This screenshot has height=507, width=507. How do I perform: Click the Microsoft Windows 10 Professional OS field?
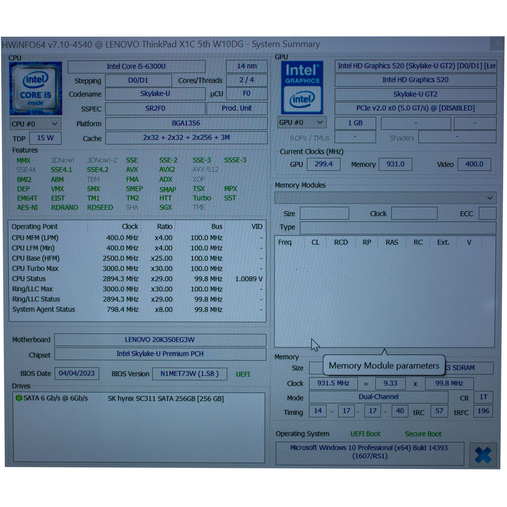[x=370, y=453]
